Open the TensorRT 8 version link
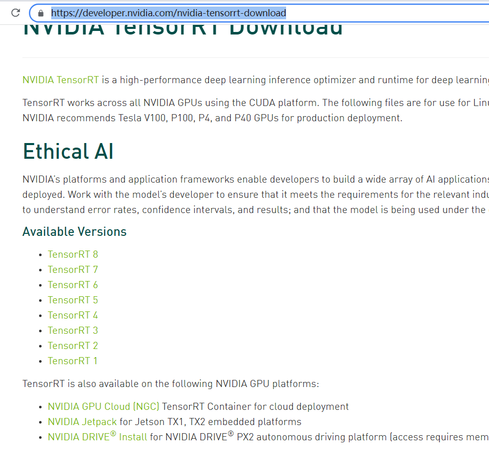 coord(73,254)
